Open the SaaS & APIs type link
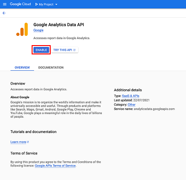This screenshot has width=186, height=180. click(x=131, y=96)
